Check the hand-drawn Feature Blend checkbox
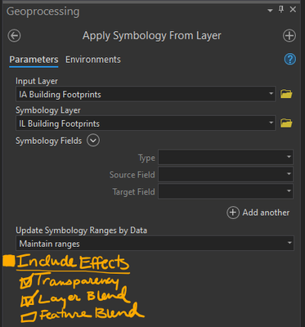The width and height of the screenshot is (305, 327). click(29, 316)
